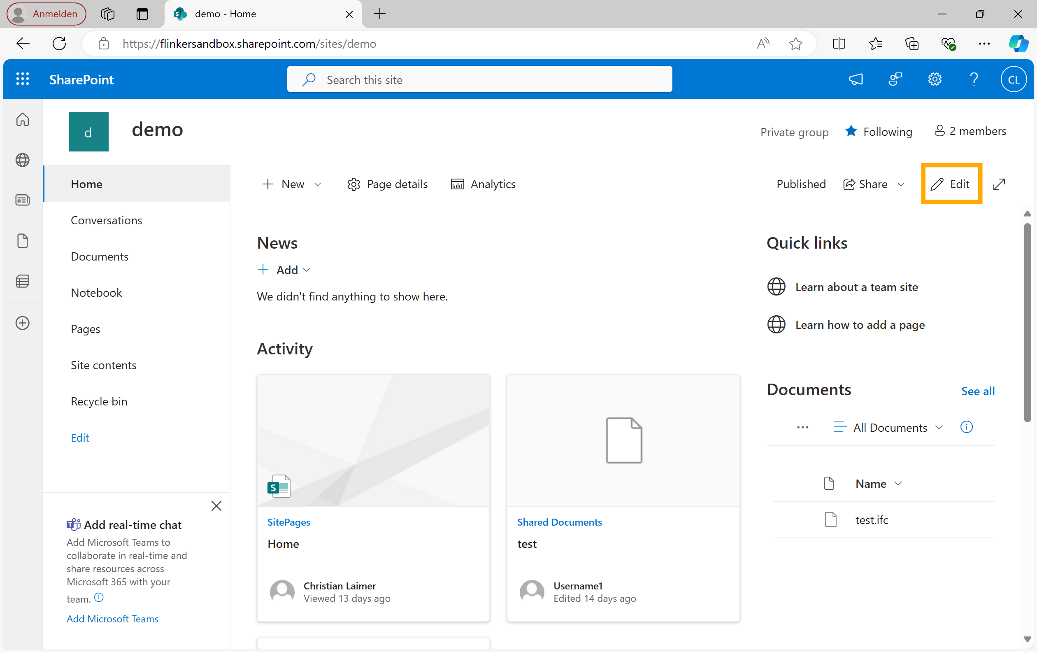Image resolution: width=1037 pixels, height=652 pixels.
Task: Open the SharePoint app launcher waffle
Action: 22,79
